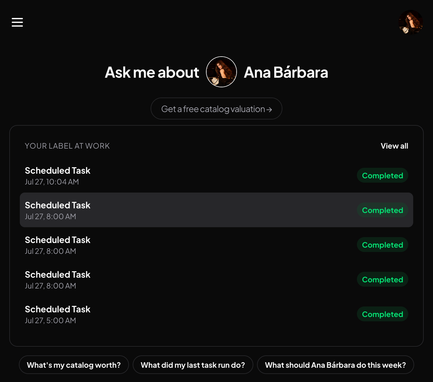The height and width of the screenshot is (382, 433).
Task: Click the Completed badge in highlighted row
Action: coord(383,210)
